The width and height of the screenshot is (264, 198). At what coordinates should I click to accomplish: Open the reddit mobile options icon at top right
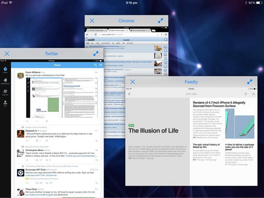[x=166, y=40]
